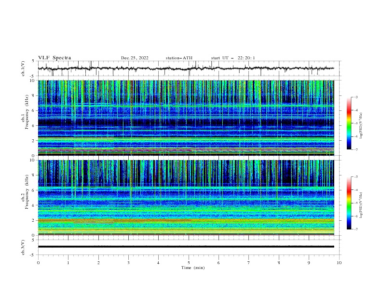Select the date text "Dec. 25, 2022"
The width and height of the screenshot is (382, 295).
coord(135,58)
